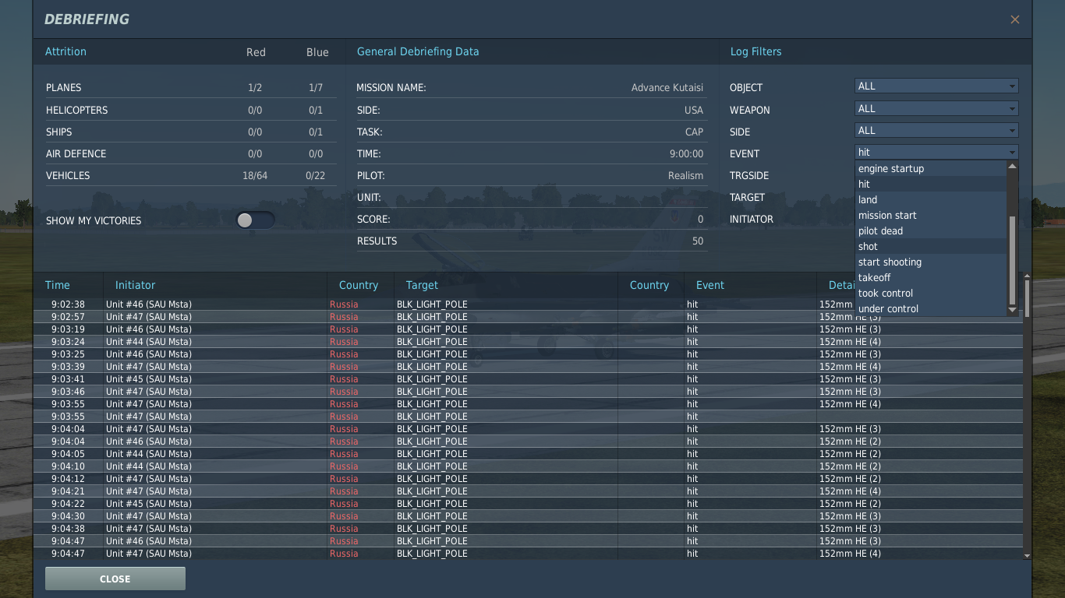Image resolution: width=1065 pixels, height=598 pixels.
Task: Select the log row at 9:04:38
Action: tap(528, 529)
